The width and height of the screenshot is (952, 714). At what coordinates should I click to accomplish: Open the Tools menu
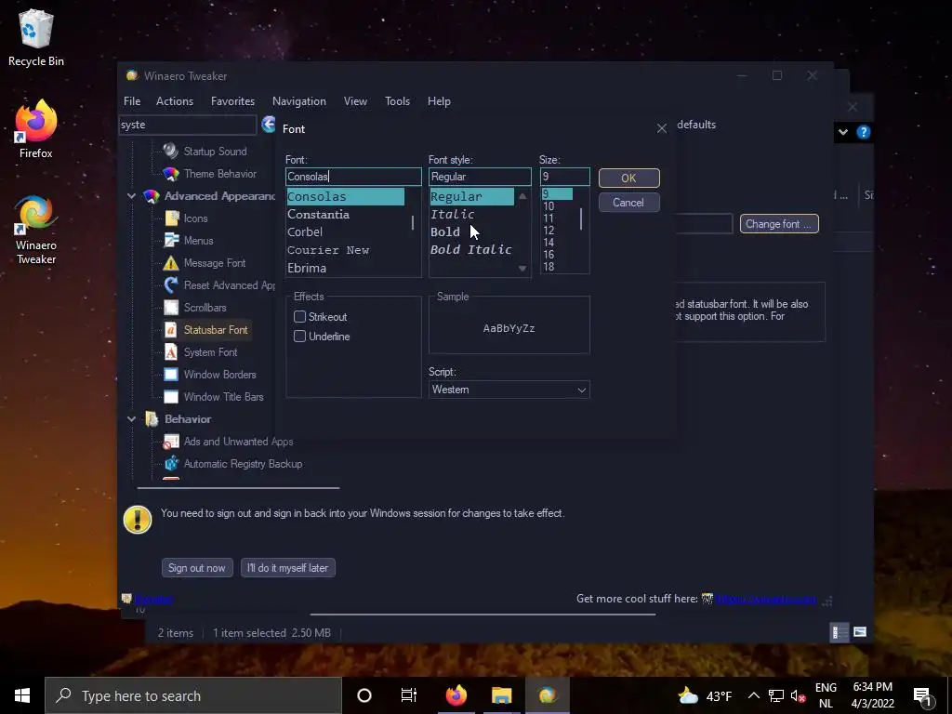point(397,101)
